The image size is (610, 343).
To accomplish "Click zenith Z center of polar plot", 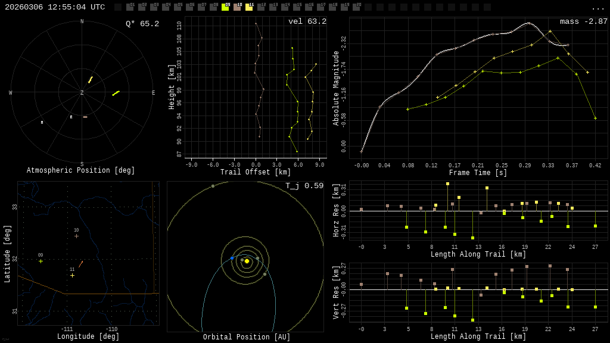I will point(82,92).
